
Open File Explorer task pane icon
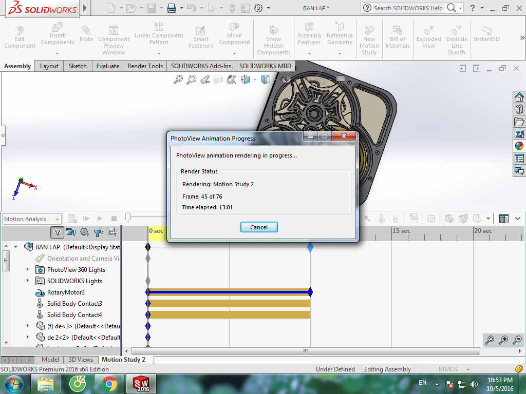point(519,122)
